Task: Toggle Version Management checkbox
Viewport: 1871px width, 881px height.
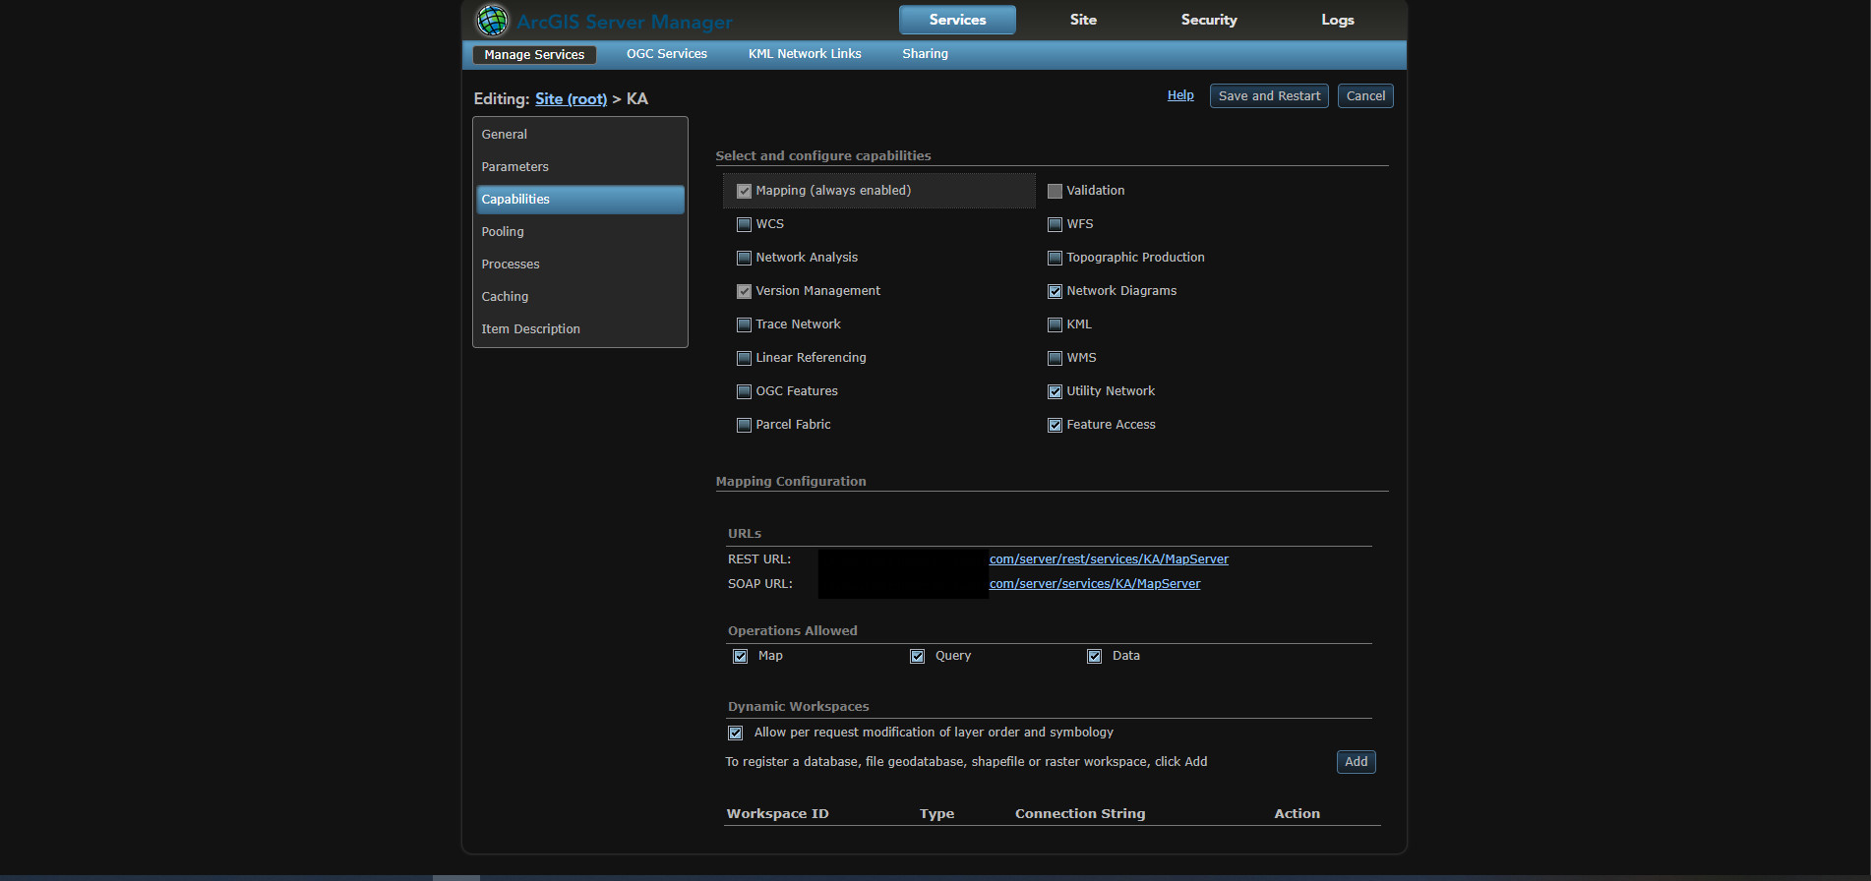Action: coord(744,291)
